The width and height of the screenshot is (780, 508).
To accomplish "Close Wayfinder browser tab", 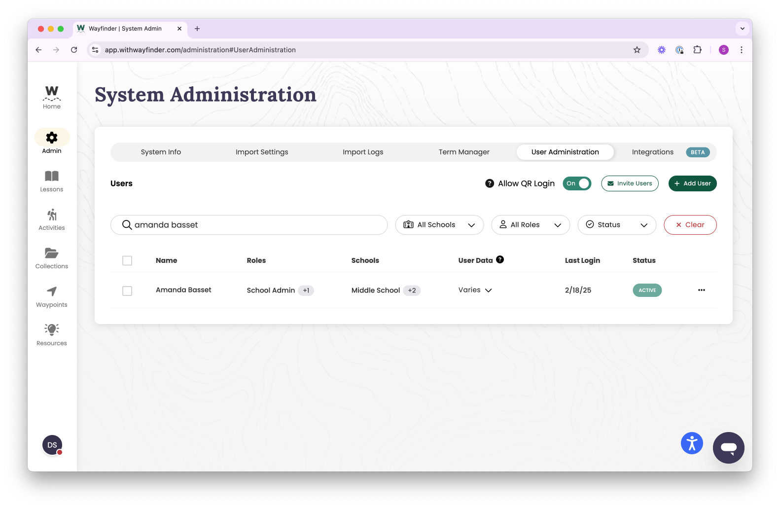I will (179, 29).
